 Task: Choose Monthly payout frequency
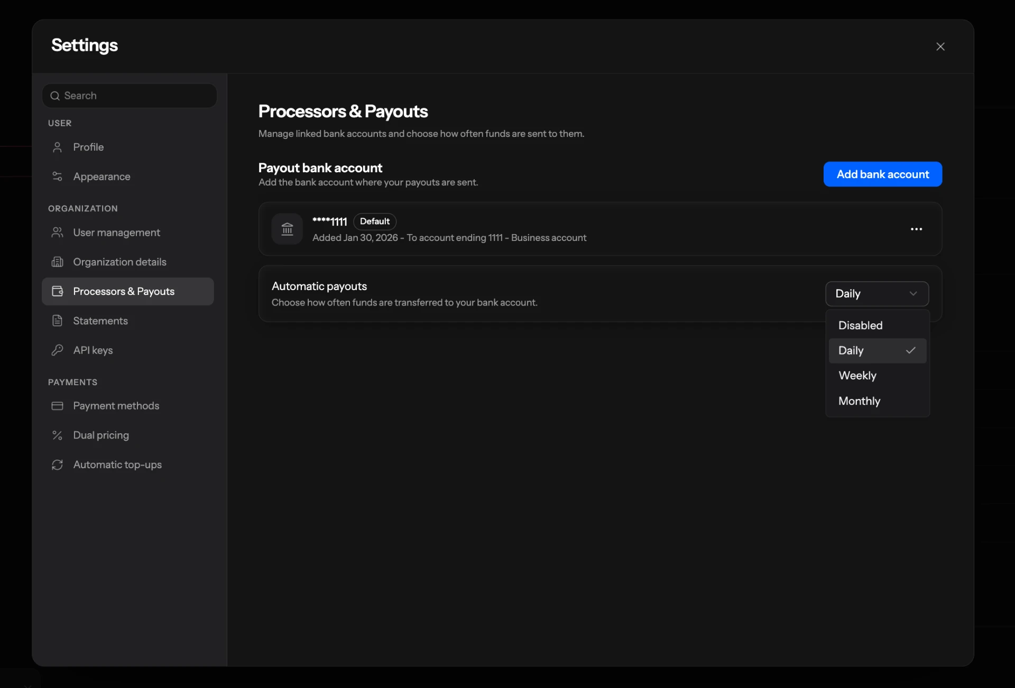coord(877,401)
